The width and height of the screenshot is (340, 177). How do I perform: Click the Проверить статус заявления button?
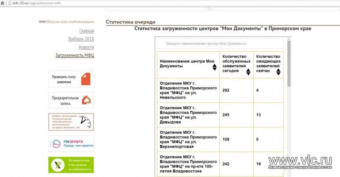click(x=65, y=79)
